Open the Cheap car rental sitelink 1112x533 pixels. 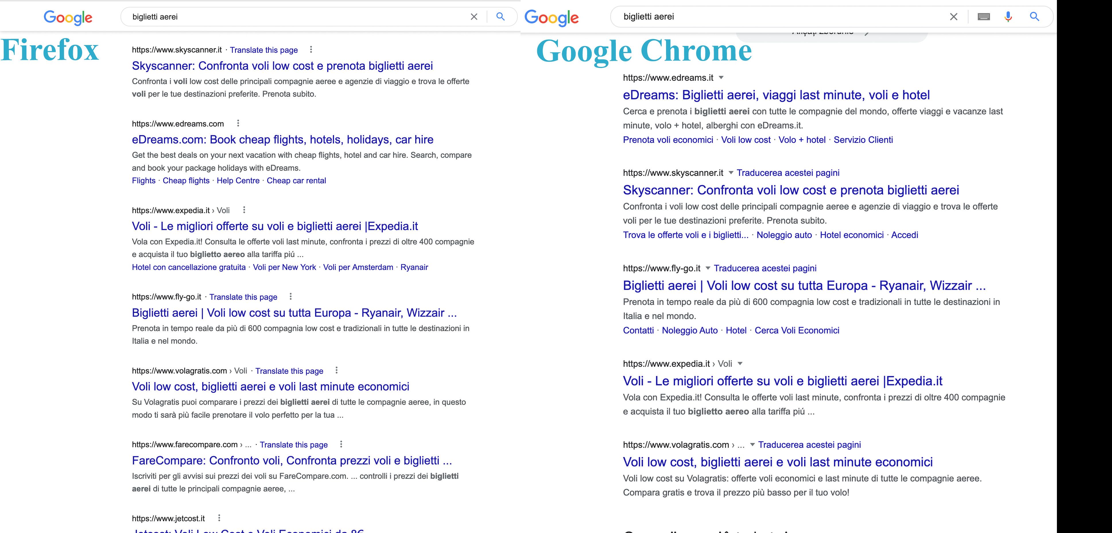[x=296, y=180]
